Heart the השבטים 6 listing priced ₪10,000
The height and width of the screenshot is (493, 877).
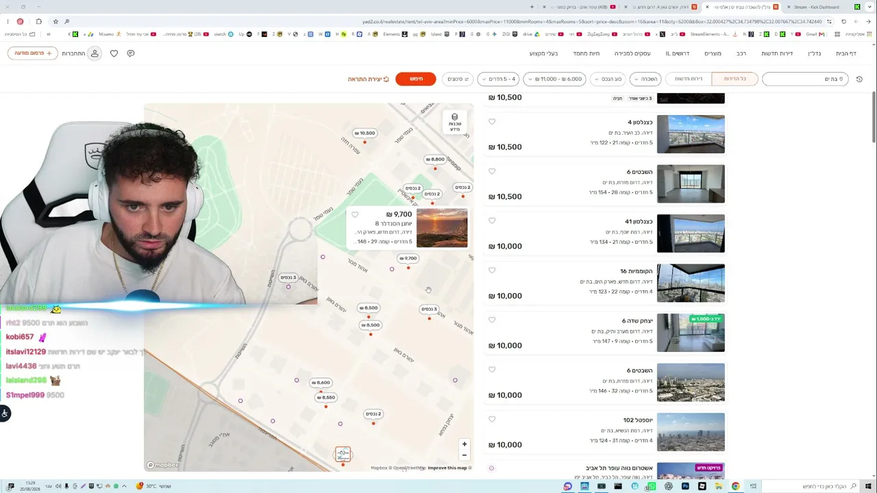(492, 370)
